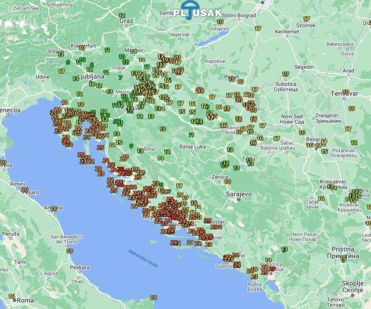Open the green 7 marker near Ljubljana
371x309 pixels.
tap(120, 77)
